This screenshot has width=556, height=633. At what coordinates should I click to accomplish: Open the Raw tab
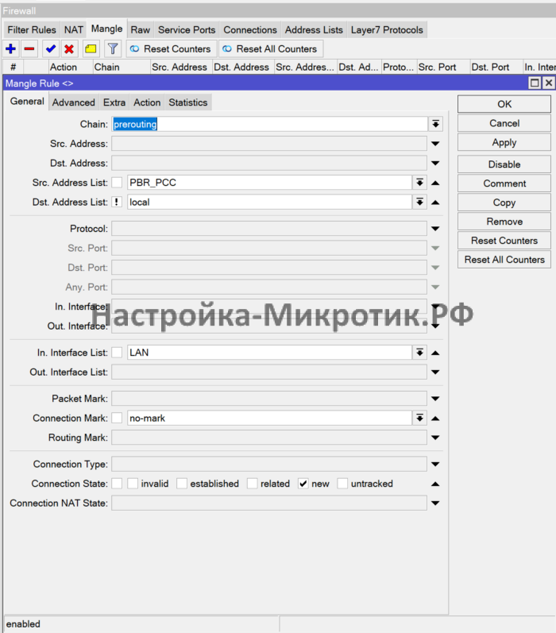coord(140,30)
